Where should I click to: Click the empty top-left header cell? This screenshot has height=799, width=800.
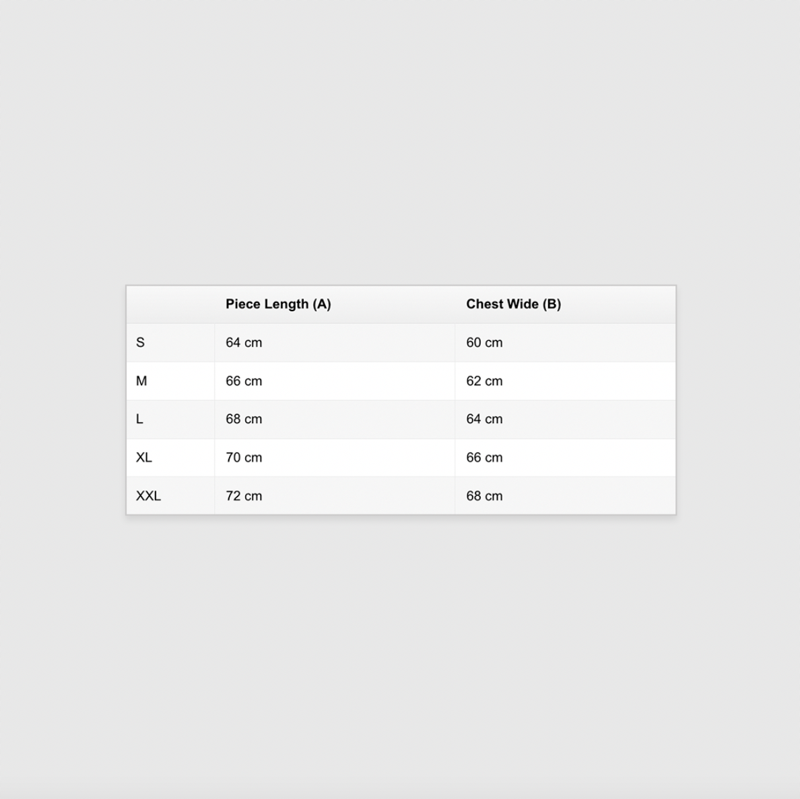click(170, 305)
